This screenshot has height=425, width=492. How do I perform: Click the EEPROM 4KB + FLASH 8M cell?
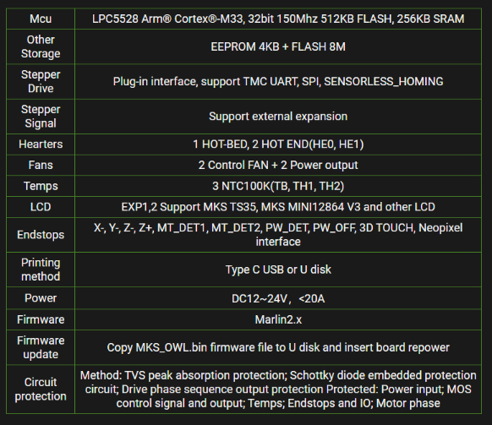point(278,46)
